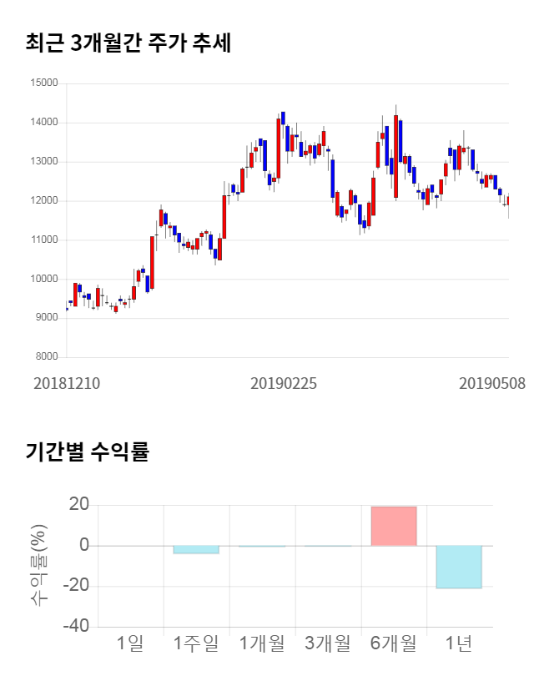Image resolution: width=534 pixels, height=676 pixels.
Task: Select the 20190225 date label
Action: [284, 385]
